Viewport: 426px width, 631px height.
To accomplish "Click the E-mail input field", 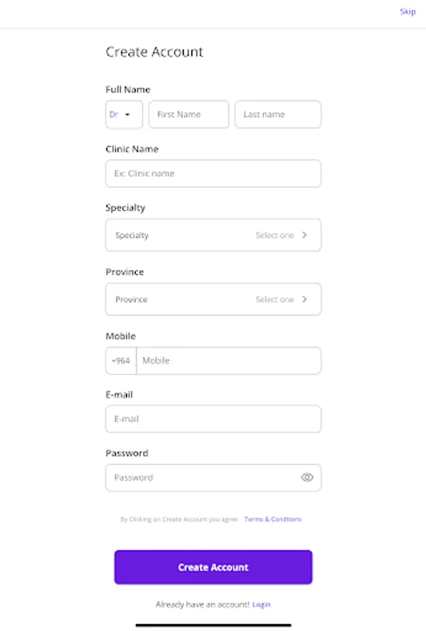I will coord(213,419).
